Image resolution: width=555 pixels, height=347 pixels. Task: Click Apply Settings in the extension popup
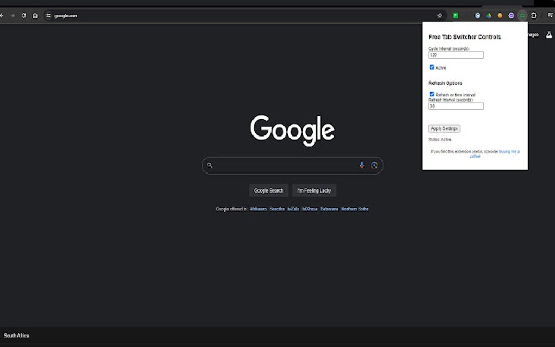pos(444,128)
